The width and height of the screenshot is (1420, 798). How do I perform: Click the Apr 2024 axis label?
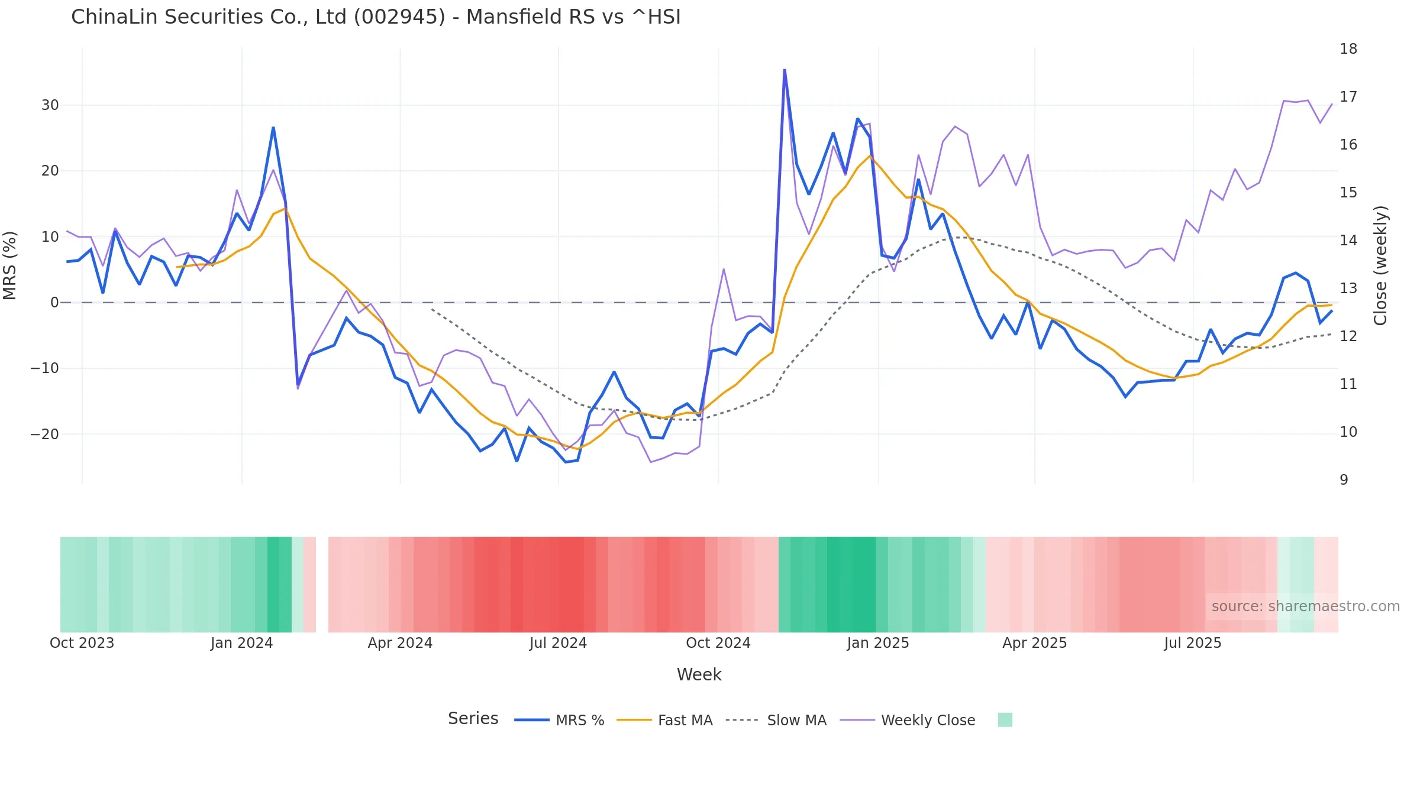pyautogui.click(x=400, y=643)
